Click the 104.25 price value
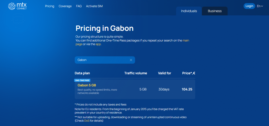 [x=187, y=89]
